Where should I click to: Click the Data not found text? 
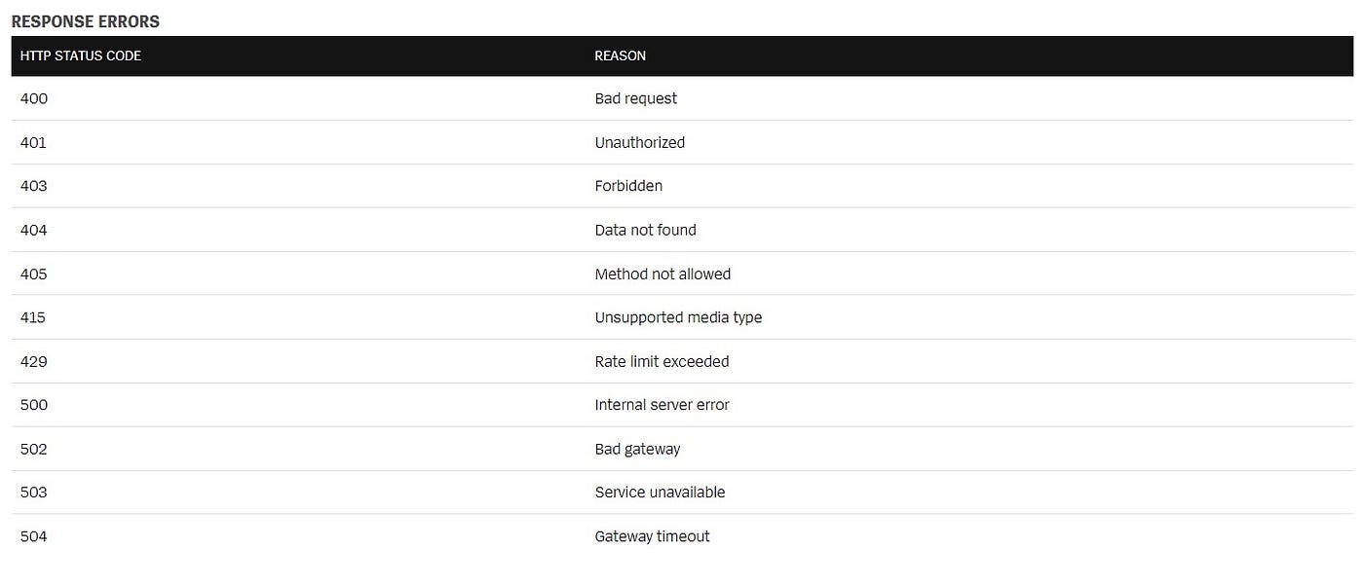pos(645,230)
